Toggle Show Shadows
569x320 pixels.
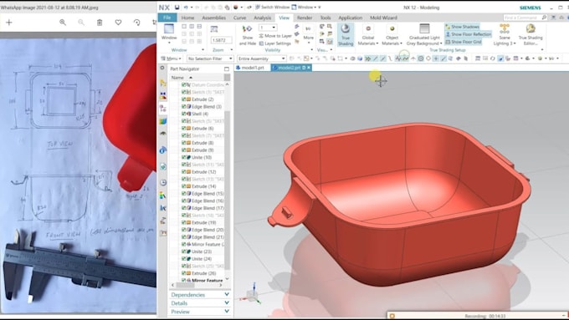(x=462, y=27)
